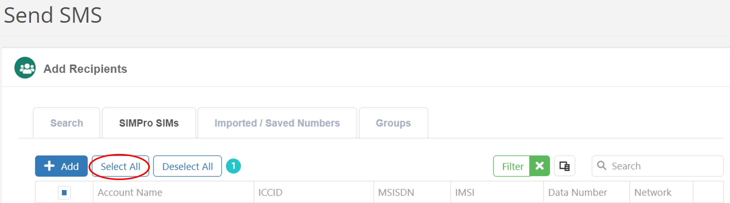Switch to the Search tab

[67, 123]
